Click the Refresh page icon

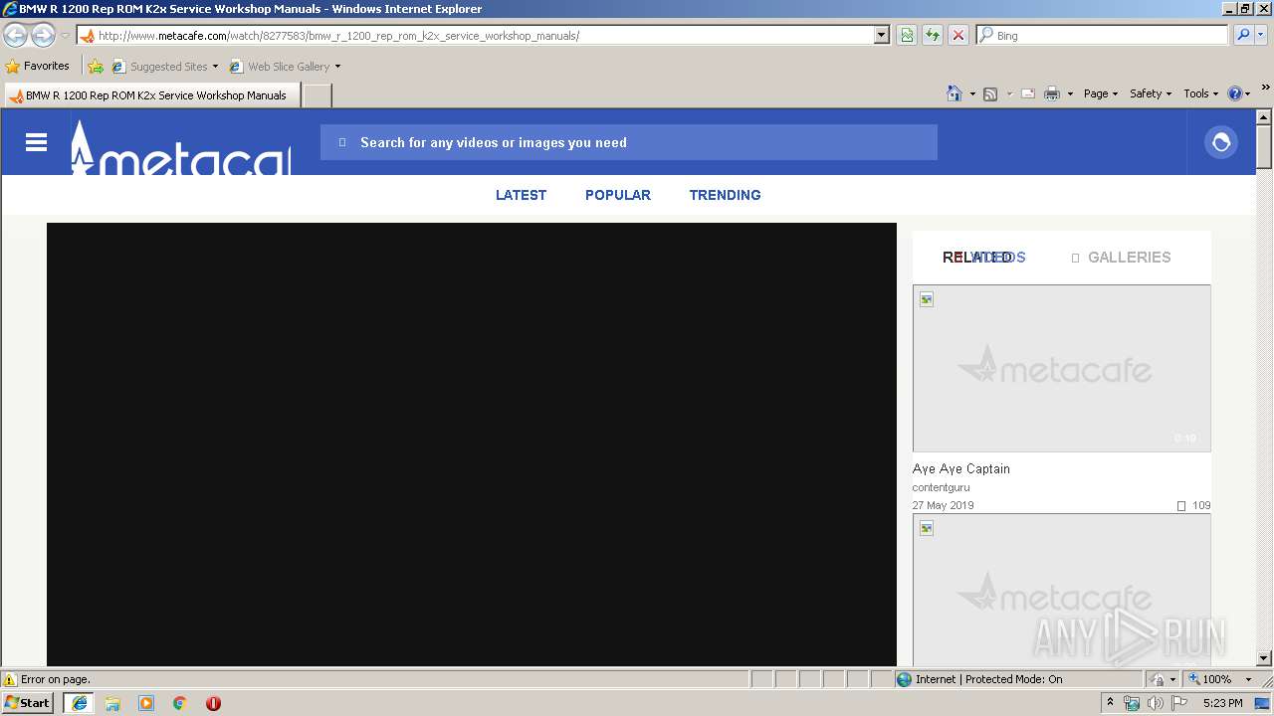(933, 36)
